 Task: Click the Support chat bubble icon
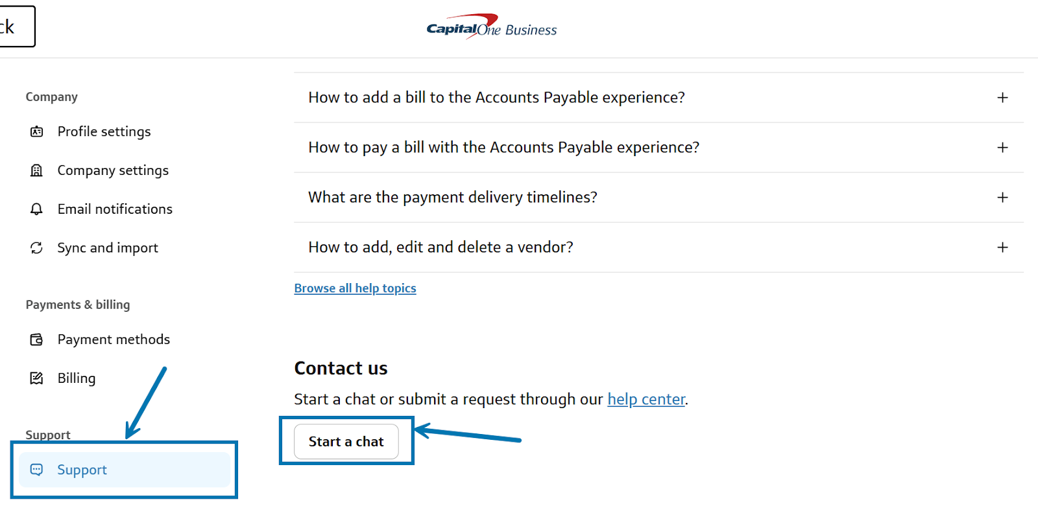point(36,470)
